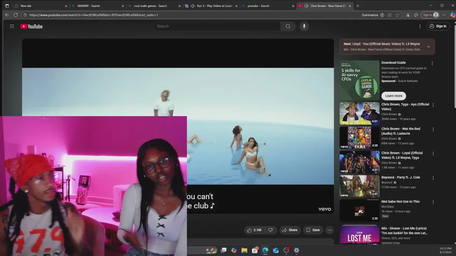Viewport: 456px width, 256px height.
Task: Close the GRANNY - Search tab
Action: (123, 6)
